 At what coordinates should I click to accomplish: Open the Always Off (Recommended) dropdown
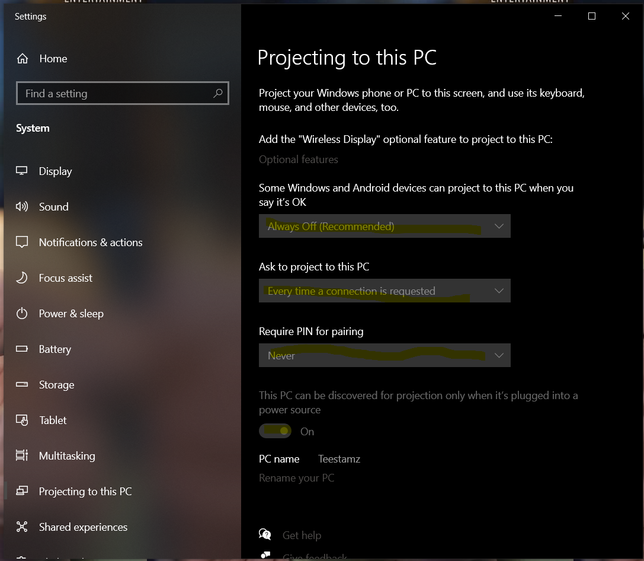(x=385, y=226)
